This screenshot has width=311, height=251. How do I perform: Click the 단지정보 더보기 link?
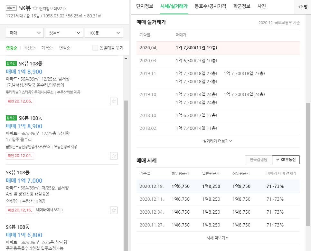(x=52, y=9)
